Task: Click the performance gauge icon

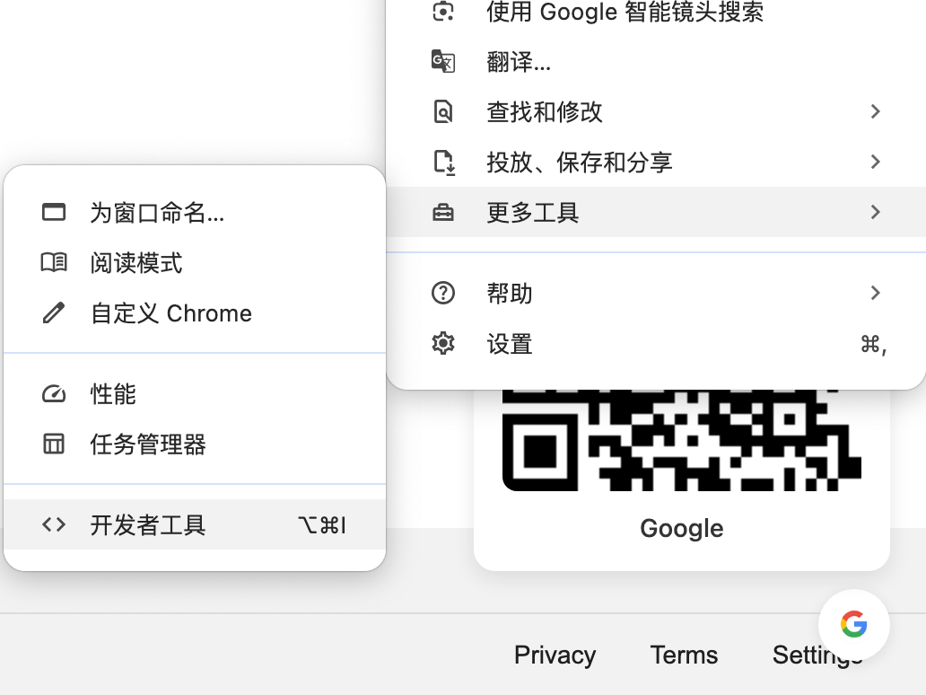Action: pos(54,394)
